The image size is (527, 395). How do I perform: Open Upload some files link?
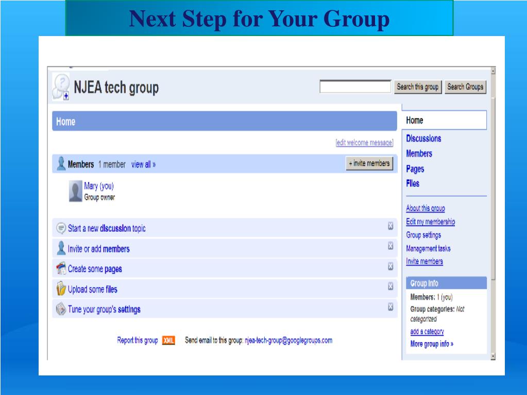[92, 289]
